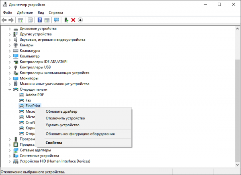Image resolution: width=241 pixels, height=175 pixels.
Task: Choose Отключить устройство from context menu
Action: 84,118
